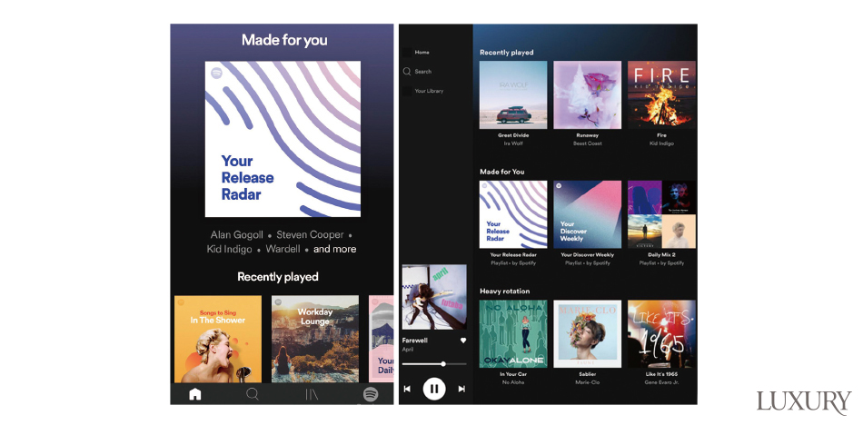Click the desktop Recently played heading
This screenshot has width=863, height=425.
click(x=506, y=53)
